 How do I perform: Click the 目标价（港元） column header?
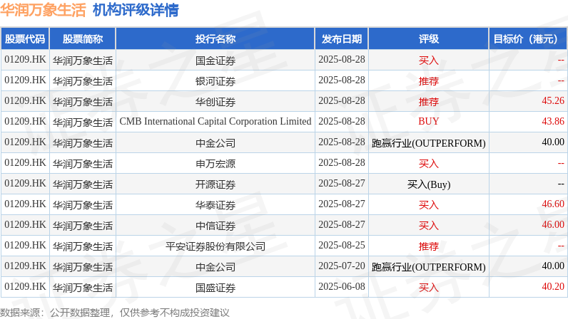point(528,38)
